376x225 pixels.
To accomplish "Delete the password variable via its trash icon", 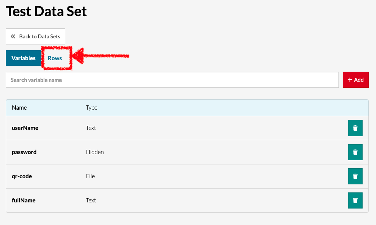I will (355, 152).
